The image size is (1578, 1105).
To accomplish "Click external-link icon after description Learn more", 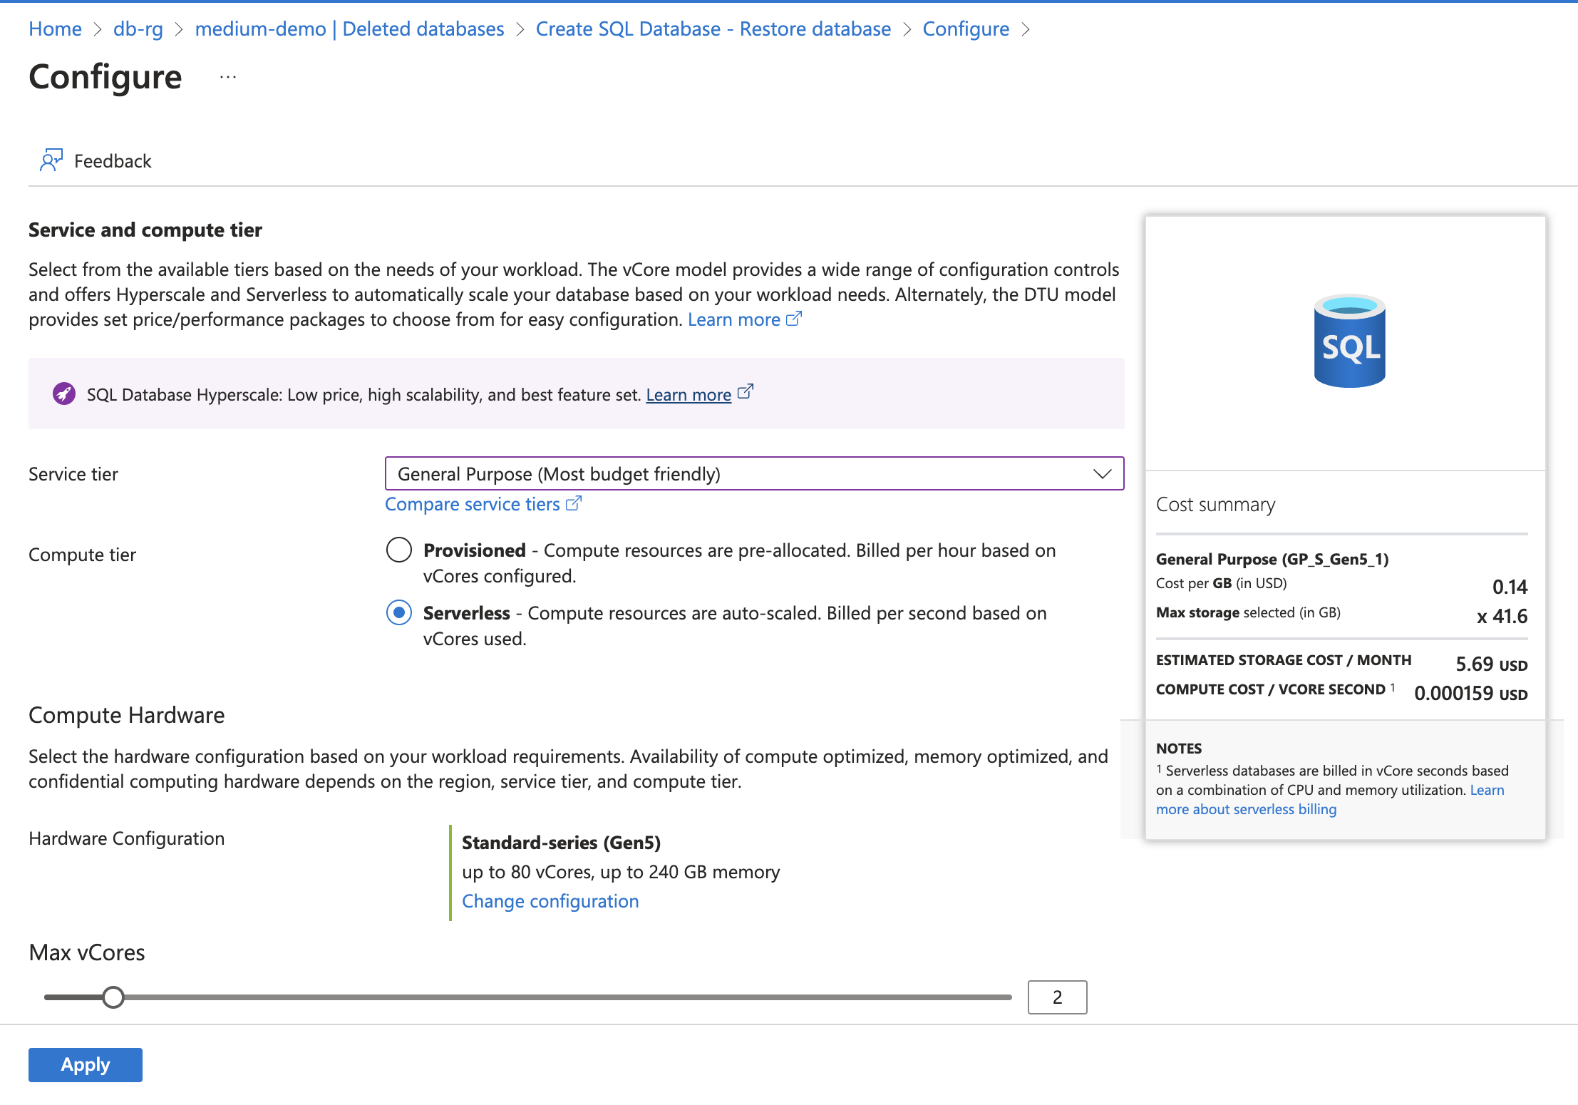I will pyautogui.click(x=794, y=319).
